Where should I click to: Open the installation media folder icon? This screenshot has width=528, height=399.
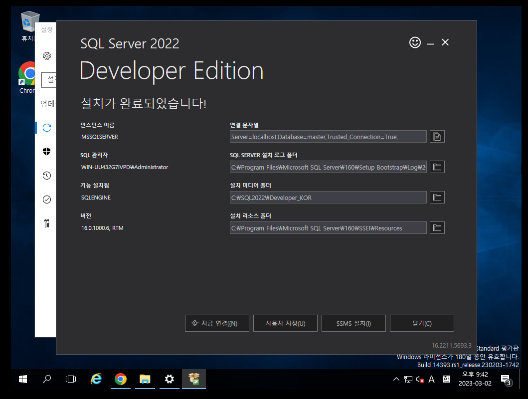tap(437, 198)
